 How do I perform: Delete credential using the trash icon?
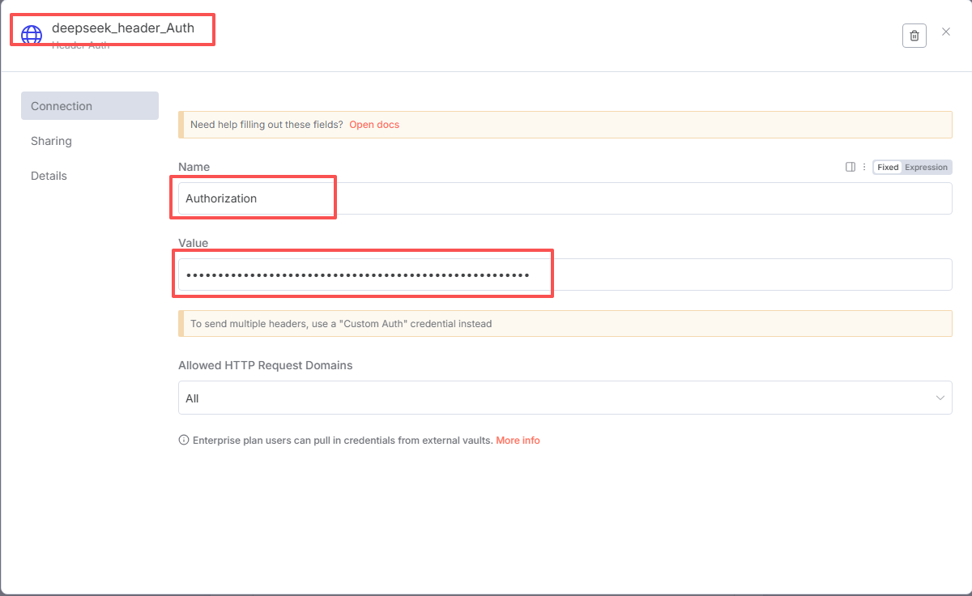point(914,36)
